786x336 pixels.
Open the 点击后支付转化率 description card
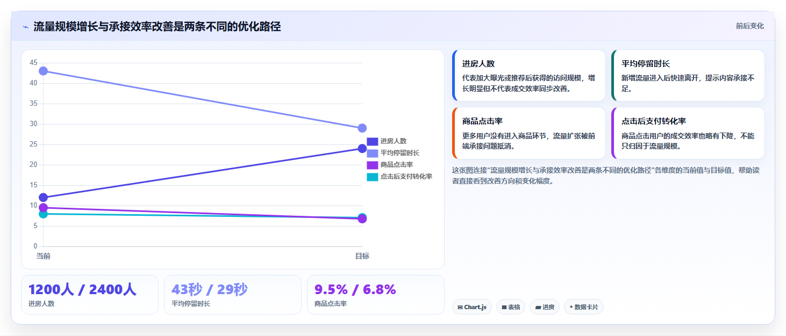coord(688,133)
